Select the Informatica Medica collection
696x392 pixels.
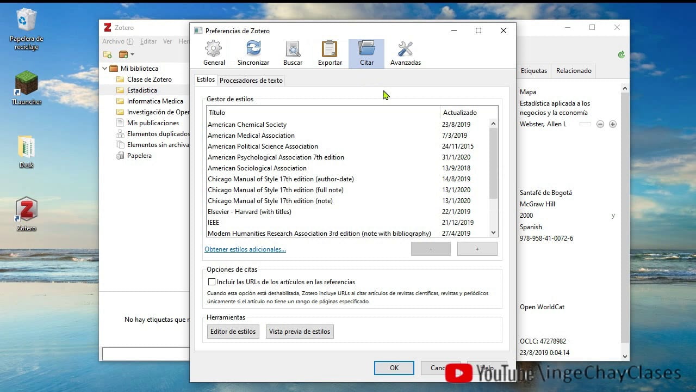[150, 101]
